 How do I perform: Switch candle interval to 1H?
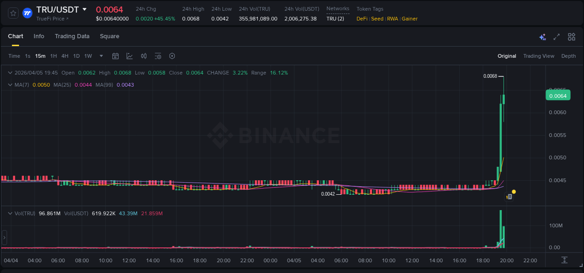(x=53, y=56)
